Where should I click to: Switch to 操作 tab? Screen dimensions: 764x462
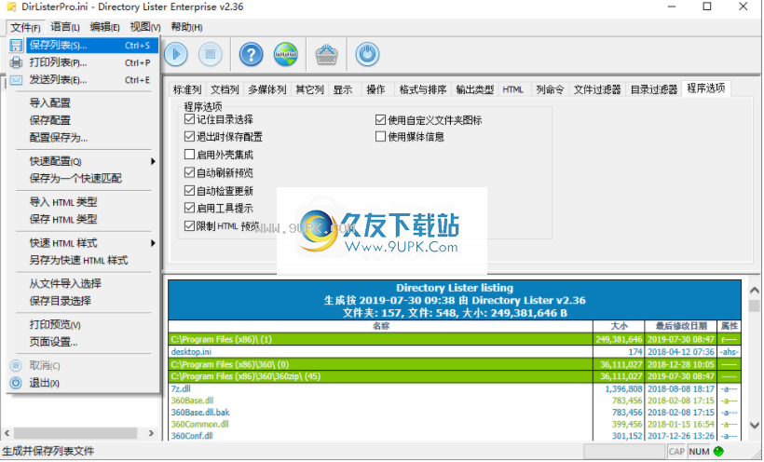click(375, 89)
